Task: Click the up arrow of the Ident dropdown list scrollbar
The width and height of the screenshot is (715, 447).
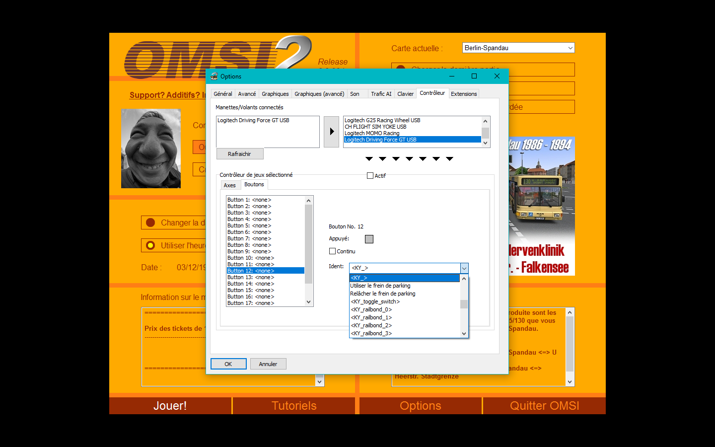Action: [464, 279]
